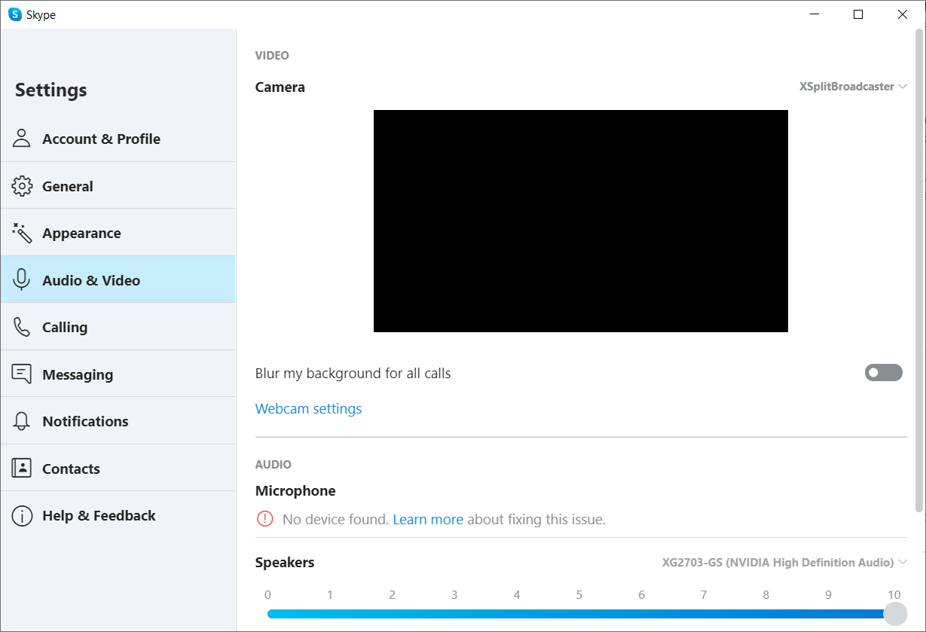
Task: Click the Settings heading
Action: coord(51,90)
